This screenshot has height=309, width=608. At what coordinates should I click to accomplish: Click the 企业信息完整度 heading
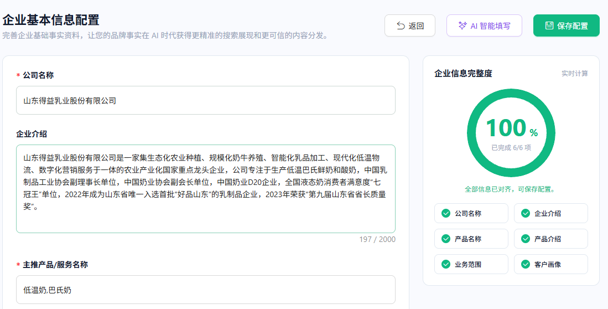pyautogui.click(x=463, y=73)
